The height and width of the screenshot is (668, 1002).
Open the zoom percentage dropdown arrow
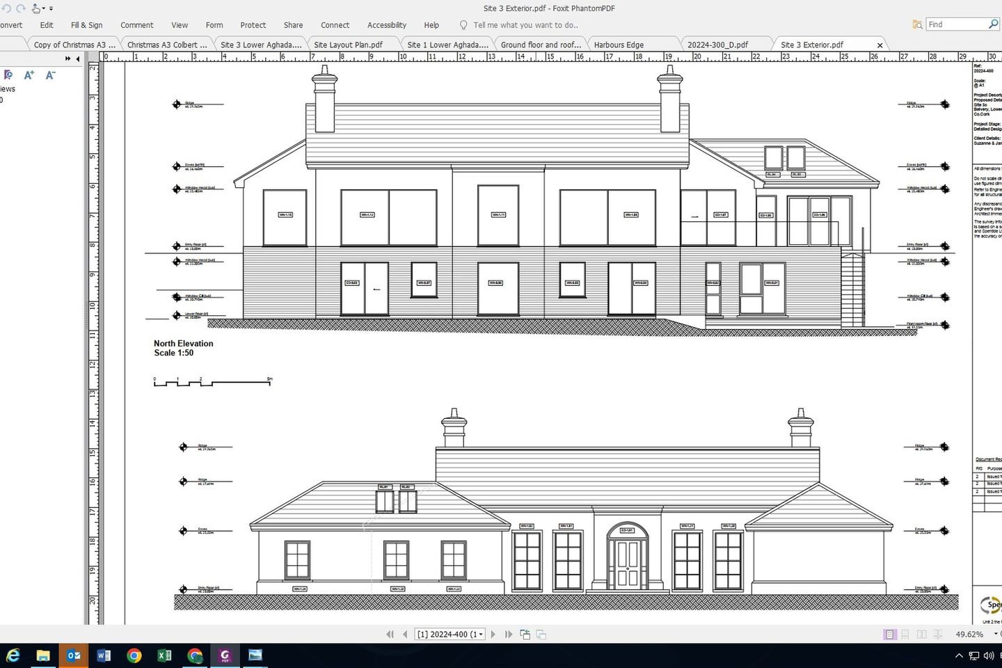(995, 634)
